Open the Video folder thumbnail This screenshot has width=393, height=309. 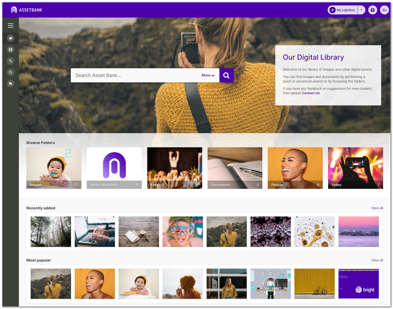pos(355,168)
